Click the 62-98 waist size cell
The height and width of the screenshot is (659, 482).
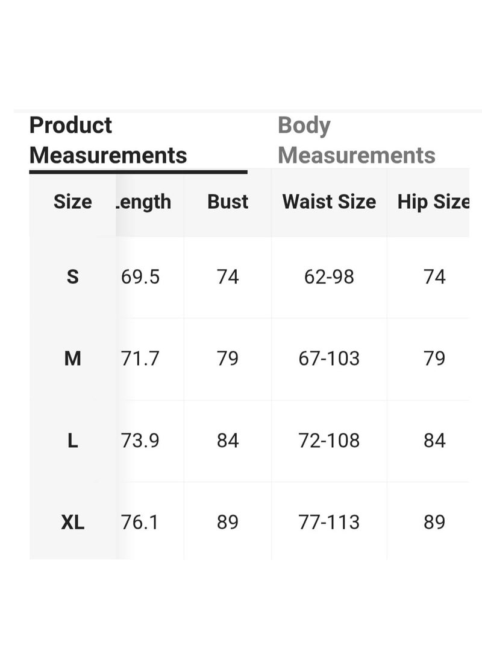point(330,277)
